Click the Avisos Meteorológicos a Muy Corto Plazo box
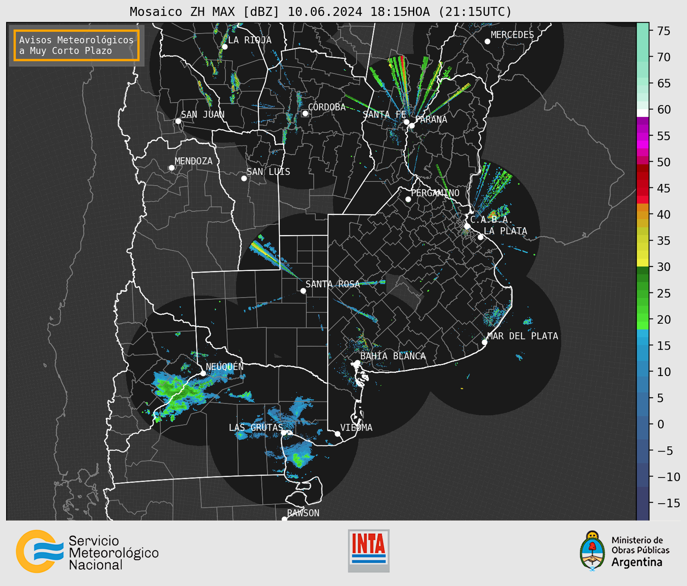 [x=77, y=45]
